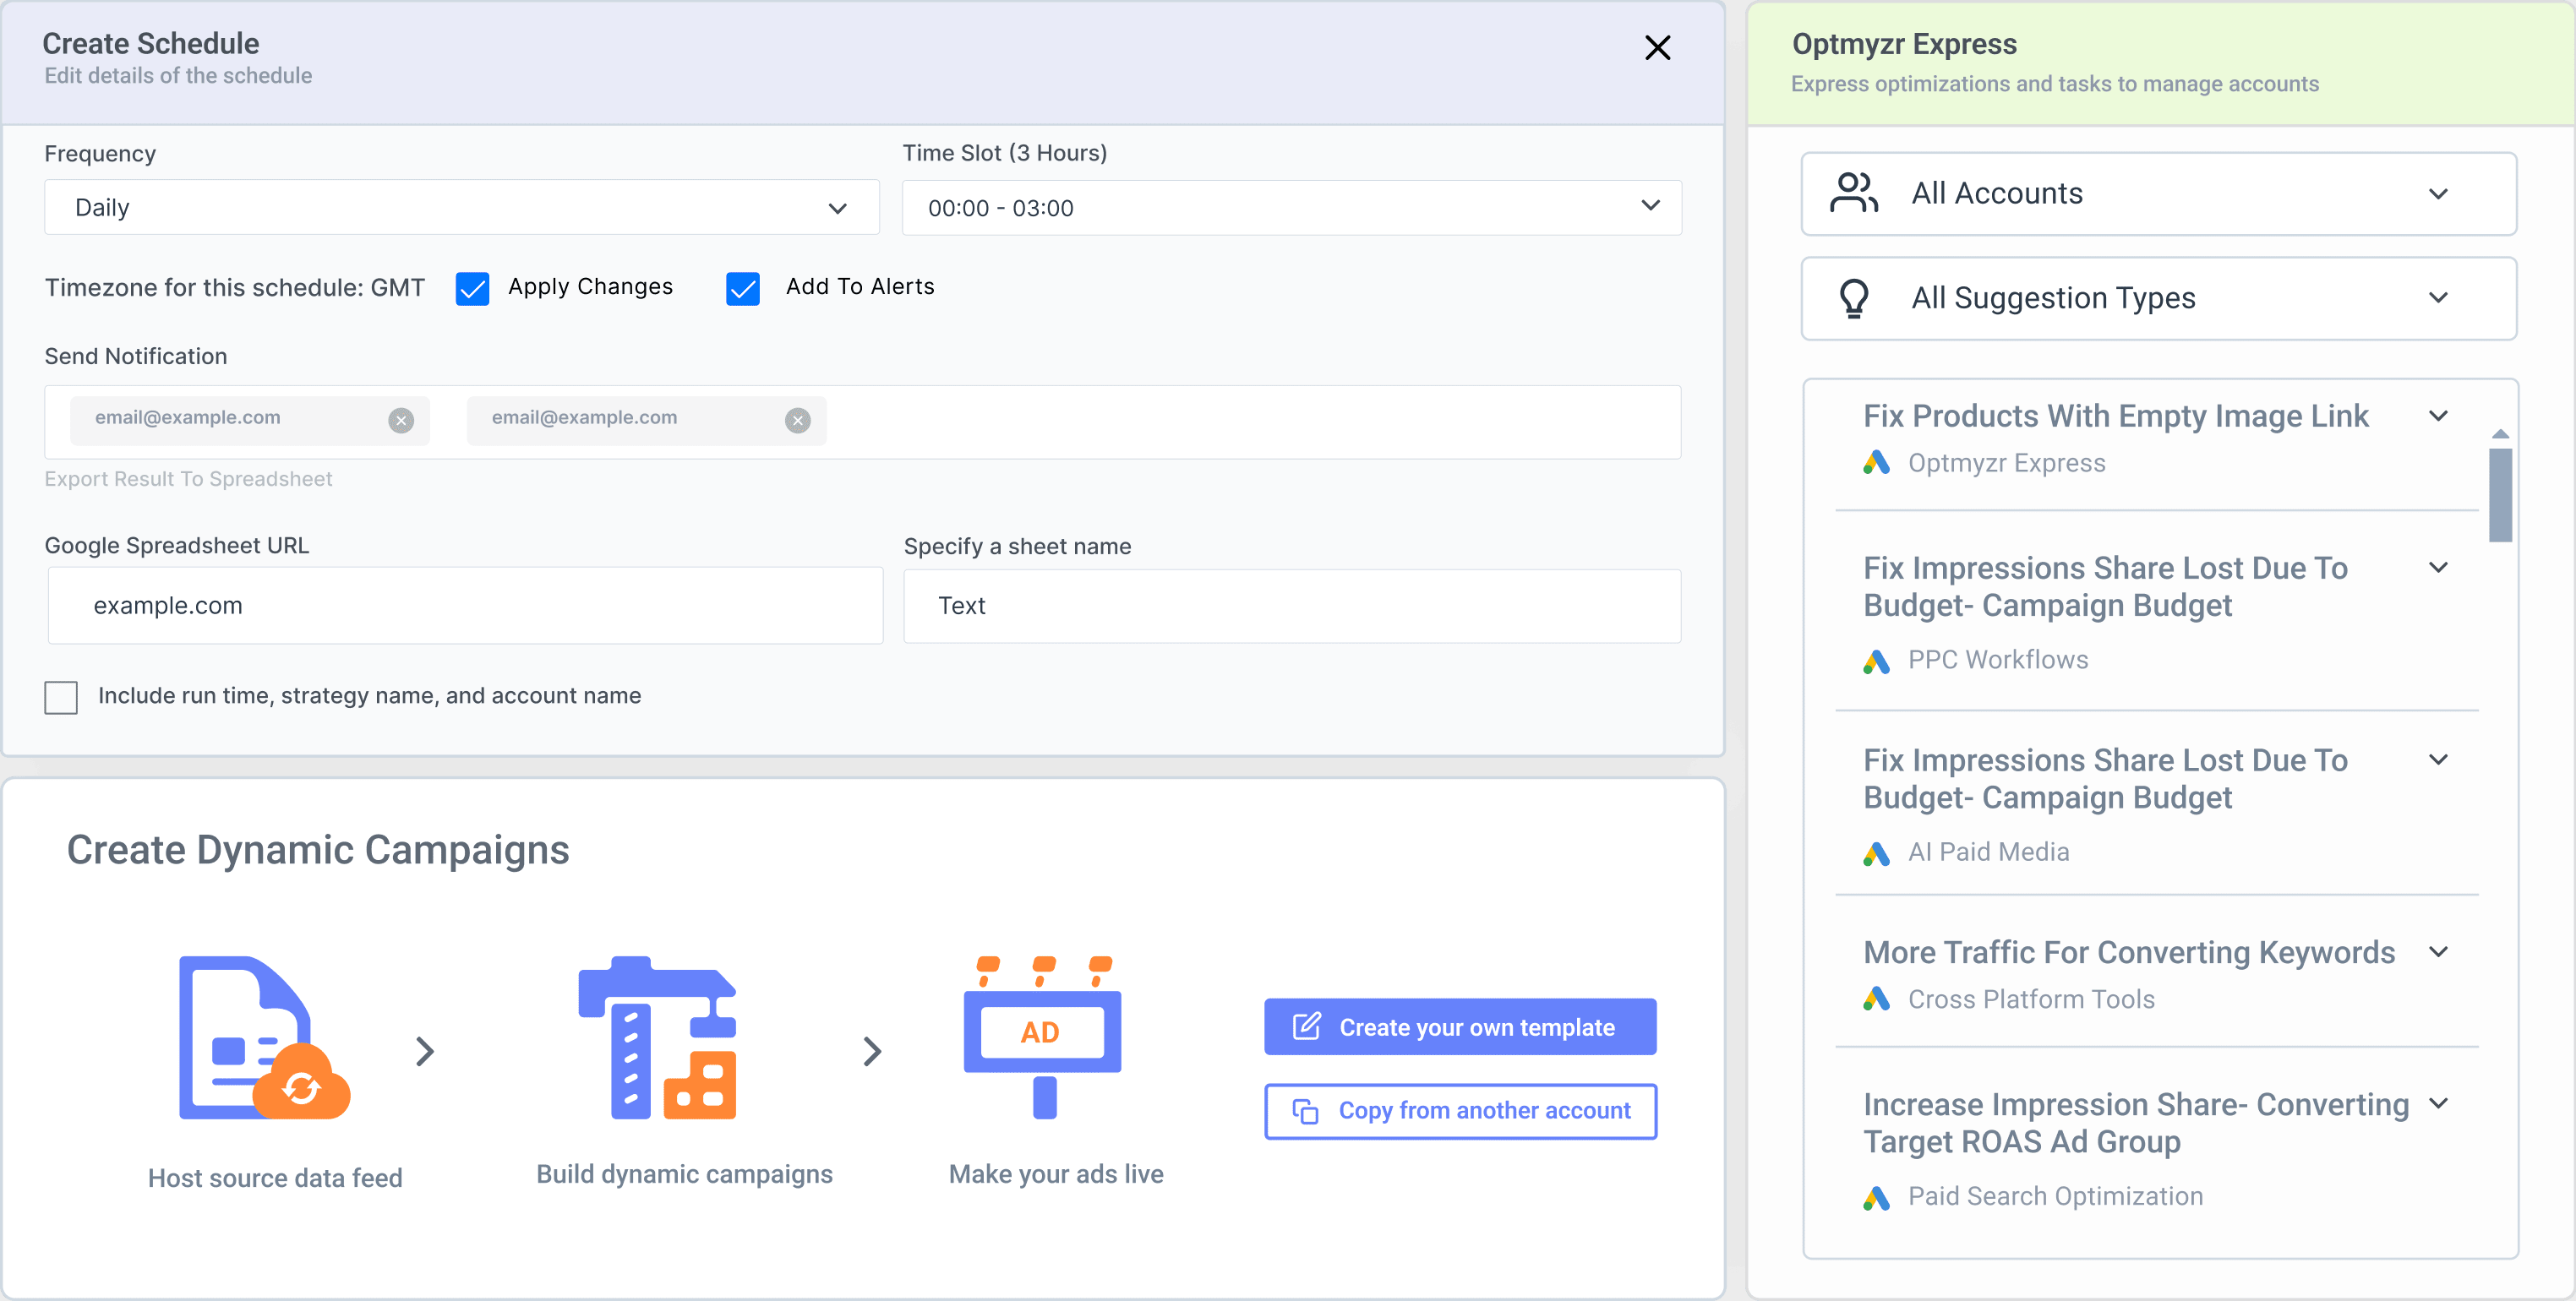2576x1301 pixels.
Task: Click the AI Paid Media label
Action: click(1988, 852)
